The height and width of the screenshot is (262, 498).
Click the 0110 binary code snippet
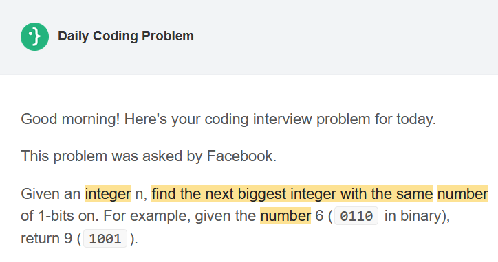[x=356, y=216]
